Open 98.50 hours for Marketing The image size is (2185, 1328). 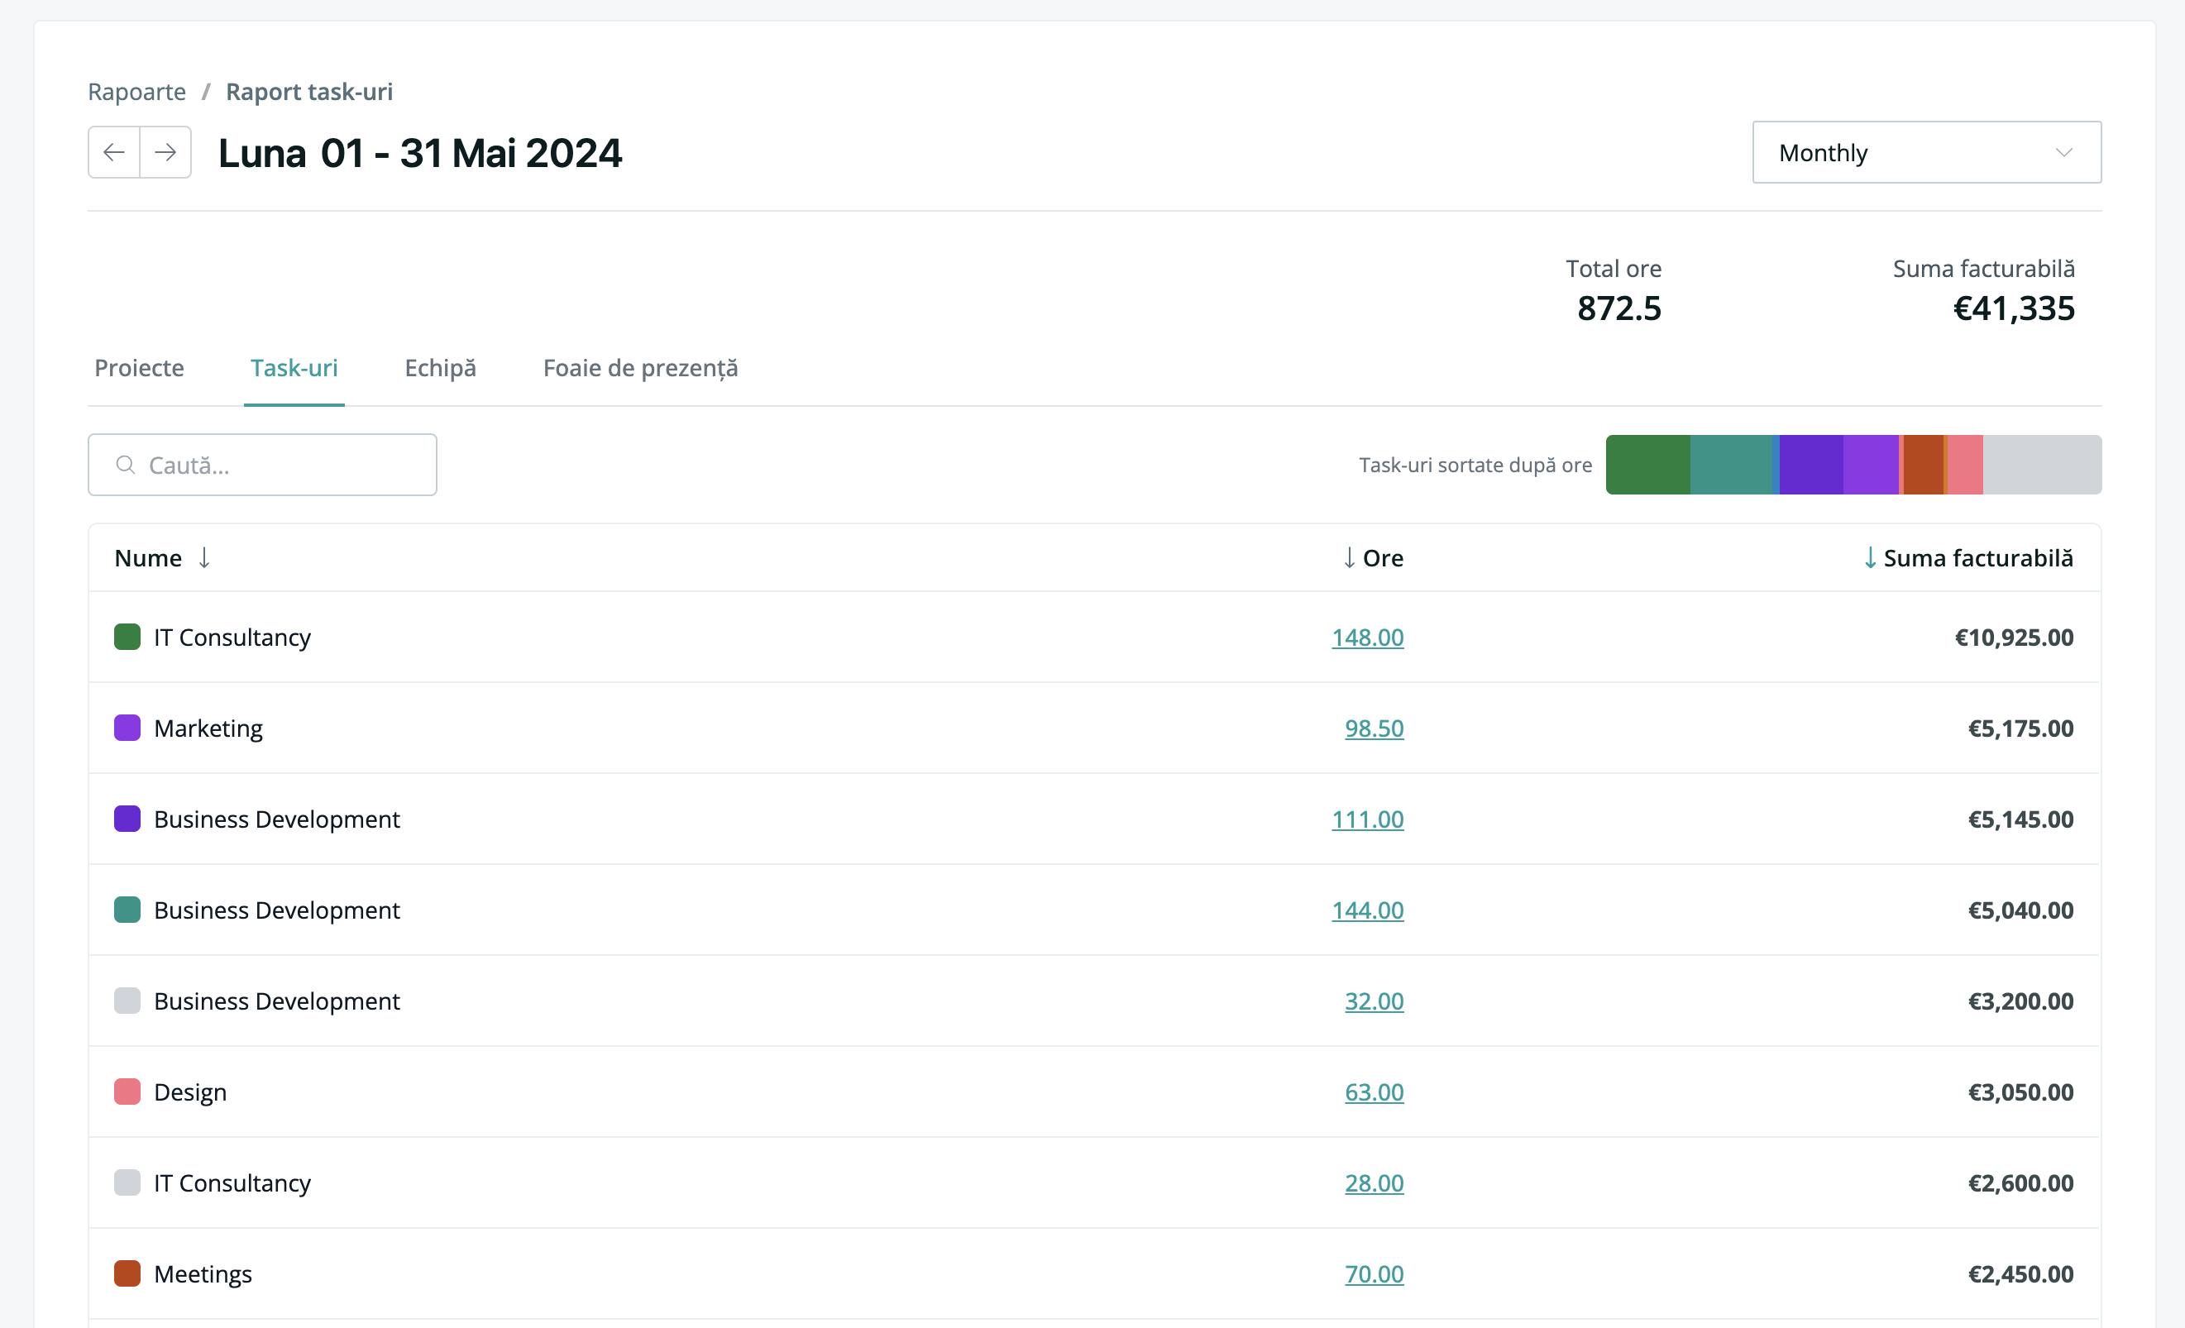coord(1374,728)
